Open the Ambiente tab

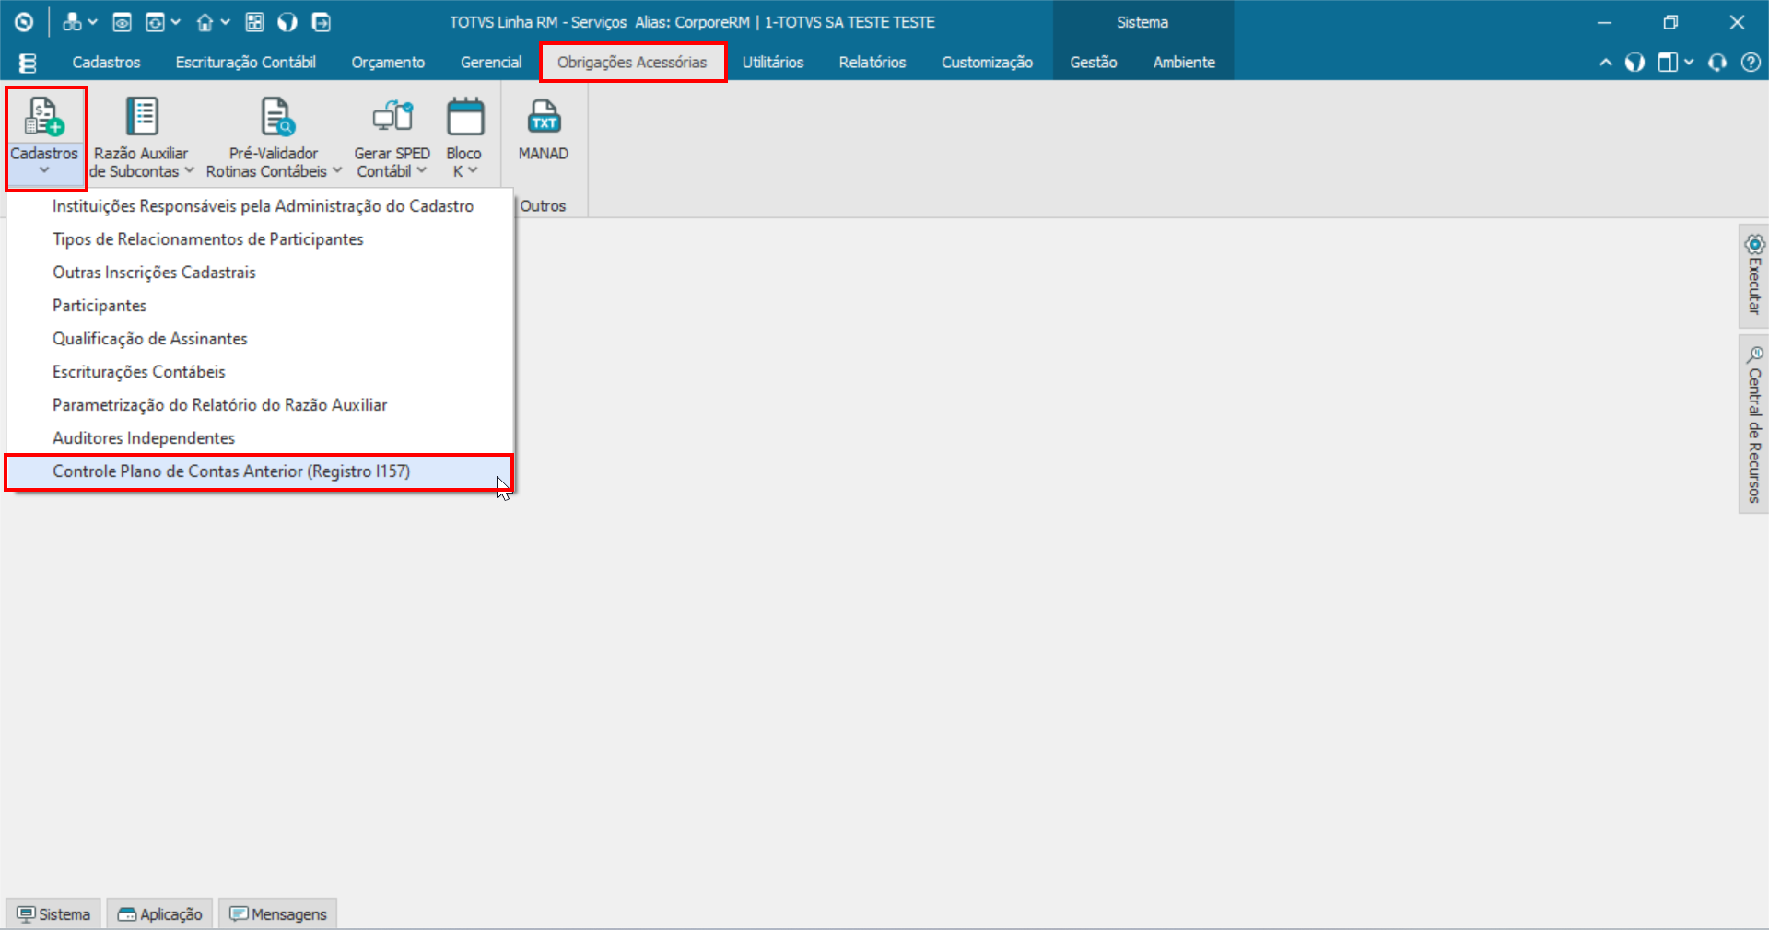point(1184,63)
